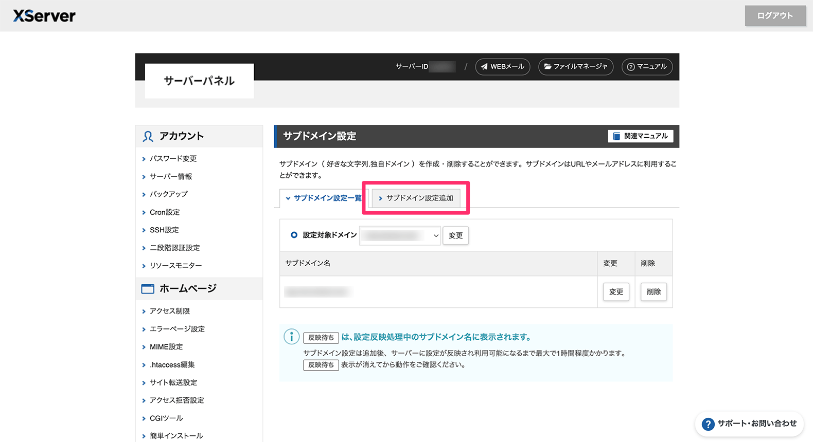The image size is (813, 442).
Task: Open WEBメール with paper plane icon
Action: pos(502,67)
